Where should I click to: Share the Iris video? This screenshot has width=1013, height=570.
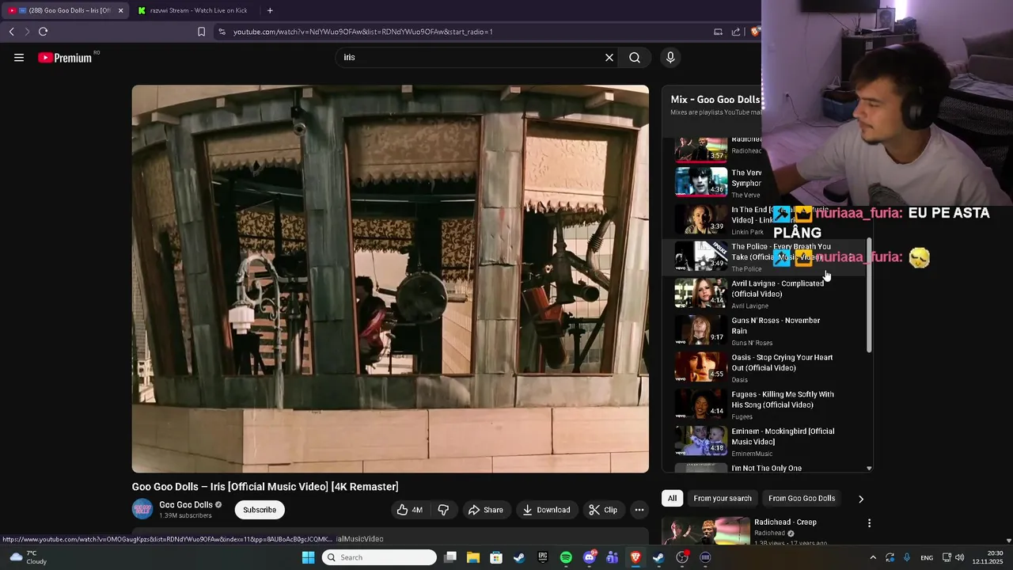(x=485, y=510)
